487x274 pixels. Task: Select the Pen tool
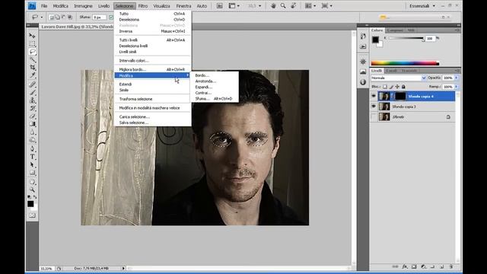pyautogui.click(x=32, y=149)
